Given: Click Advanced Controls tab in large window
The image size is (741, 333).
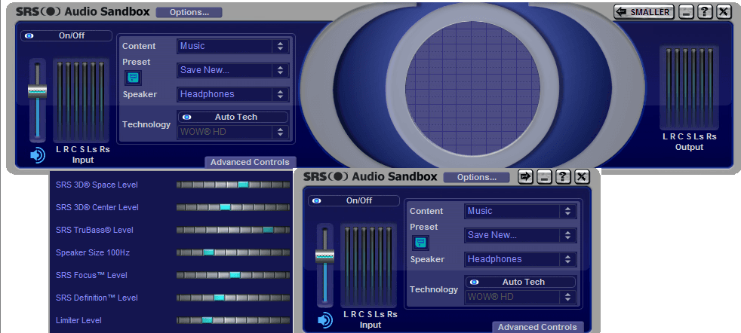Looking at the screenshot, I should [250, 162].
